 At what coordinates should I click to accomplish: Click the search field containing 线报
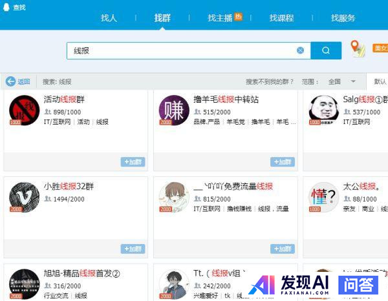click(189, 50)
